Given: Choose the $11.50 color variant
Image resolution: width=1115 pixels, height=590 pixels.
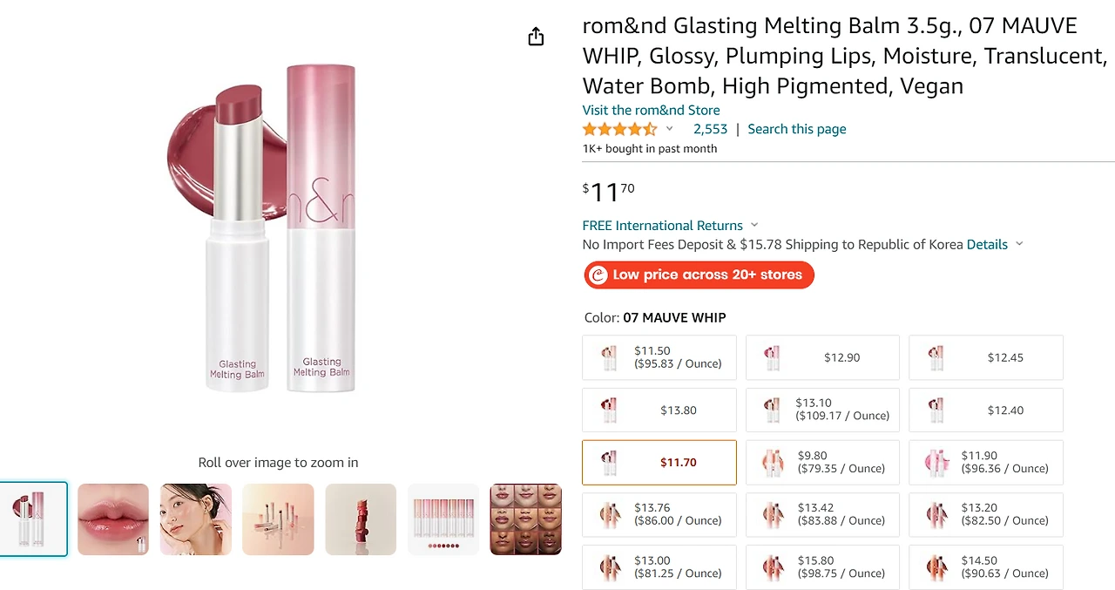Looking at the screenshot, I should click(659, 357).
